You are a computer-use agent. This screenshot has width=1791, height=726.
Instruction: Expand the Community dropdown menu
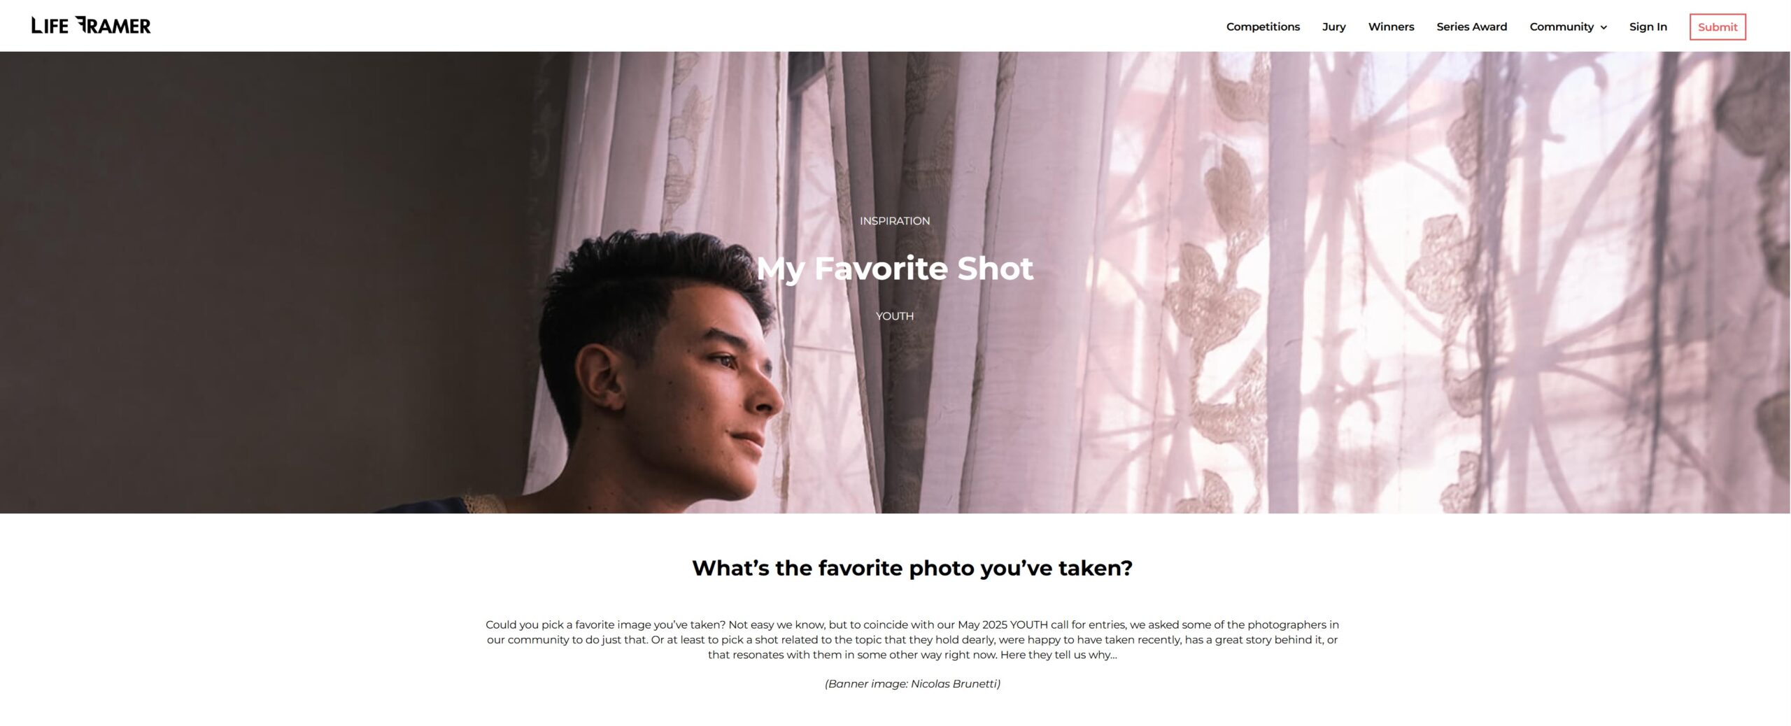coord(1568,27)
